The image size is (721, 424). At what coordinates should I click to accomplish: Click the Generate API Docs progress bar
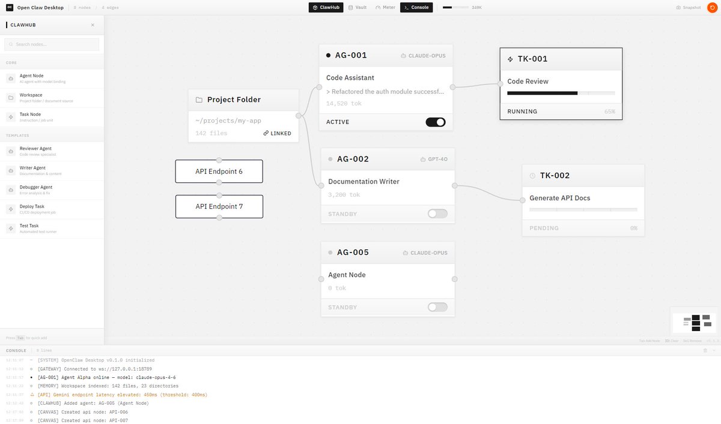coord(583,209)
